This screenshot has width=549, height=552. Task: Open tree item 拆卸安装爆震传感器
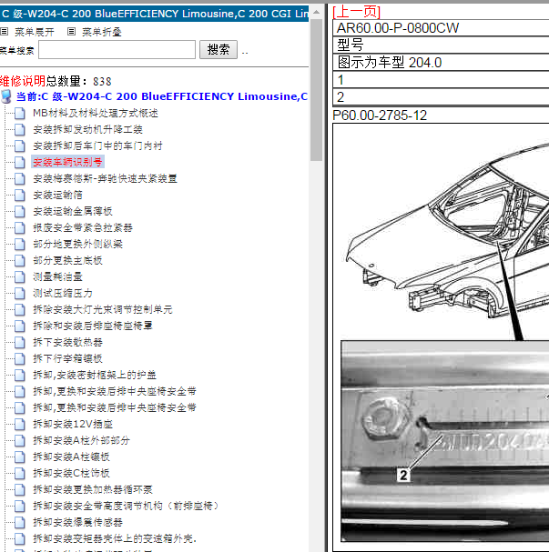point(78,522)
